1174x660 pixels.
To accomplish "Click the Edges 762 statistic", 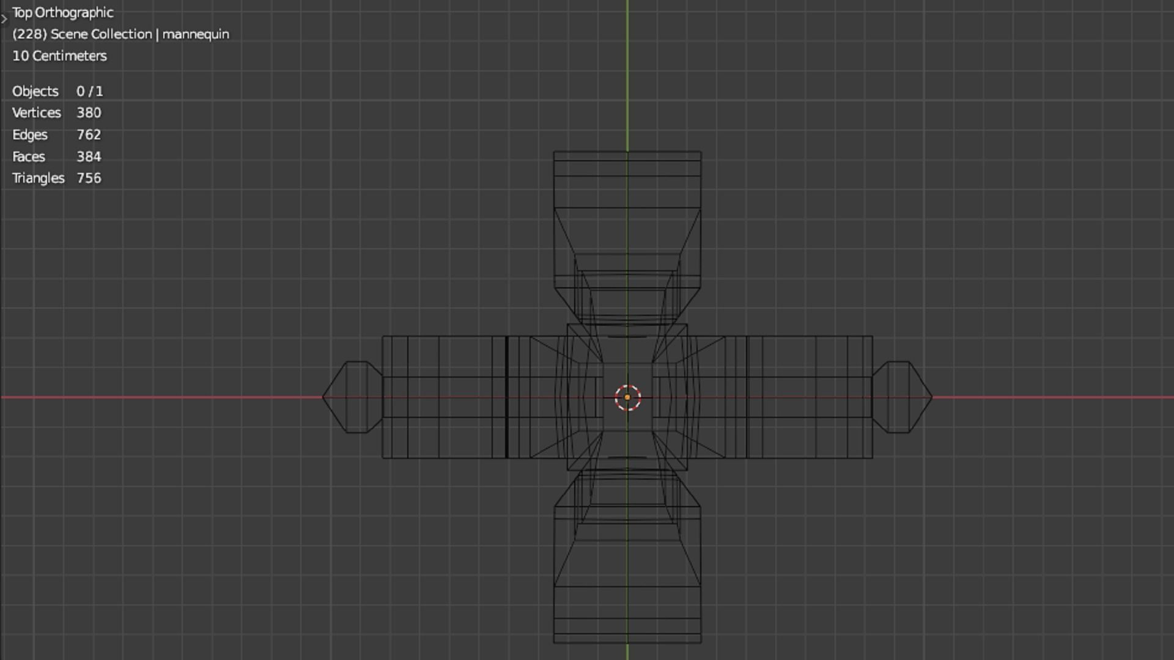I will (57, 134).
